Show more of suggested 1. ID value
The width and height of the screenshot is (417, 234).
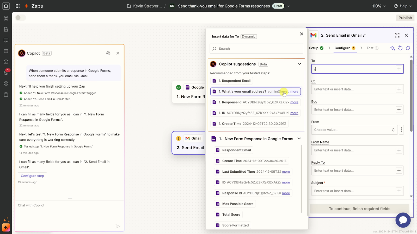(x=294, y=113)
